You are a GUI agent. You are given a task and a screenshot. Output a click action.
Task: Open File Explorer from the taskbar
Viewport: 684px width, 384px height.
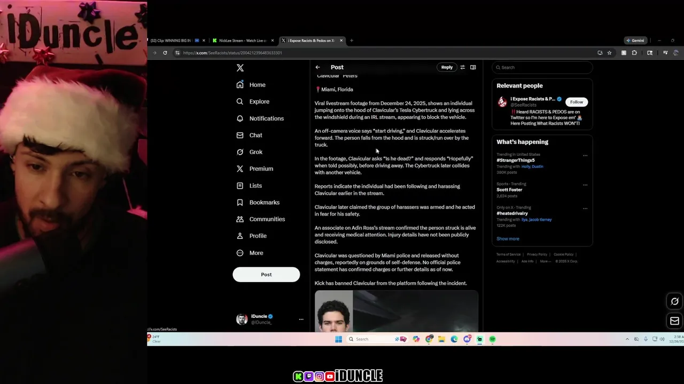click(441, 339)
